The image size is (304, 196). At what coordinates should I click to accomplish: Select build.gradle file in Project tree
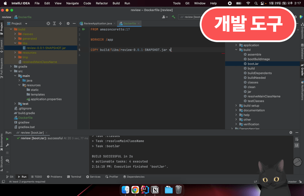pyautogui.click(x=27, y=113)
